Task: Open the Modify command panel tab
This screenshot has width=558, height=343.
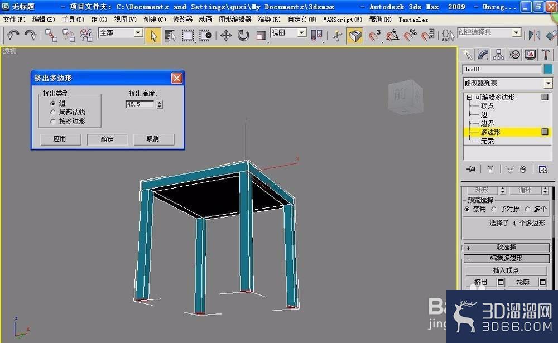Action: [x=483, y=55]
